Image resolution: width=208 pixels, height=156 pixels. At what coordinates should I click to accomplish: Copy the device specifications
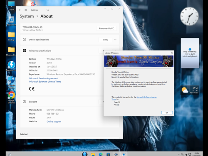(105, 40)
